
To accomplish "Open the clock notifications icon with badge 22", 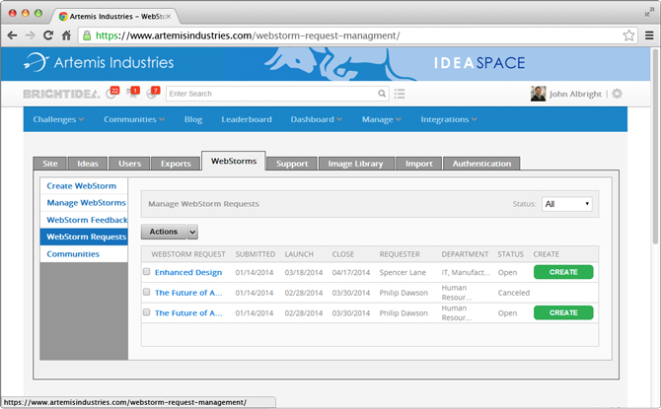I will pos(112,93).
